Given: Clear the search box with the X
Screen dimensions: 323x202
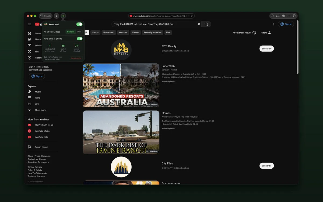Looking at the screenshot, I should [199, 24].
